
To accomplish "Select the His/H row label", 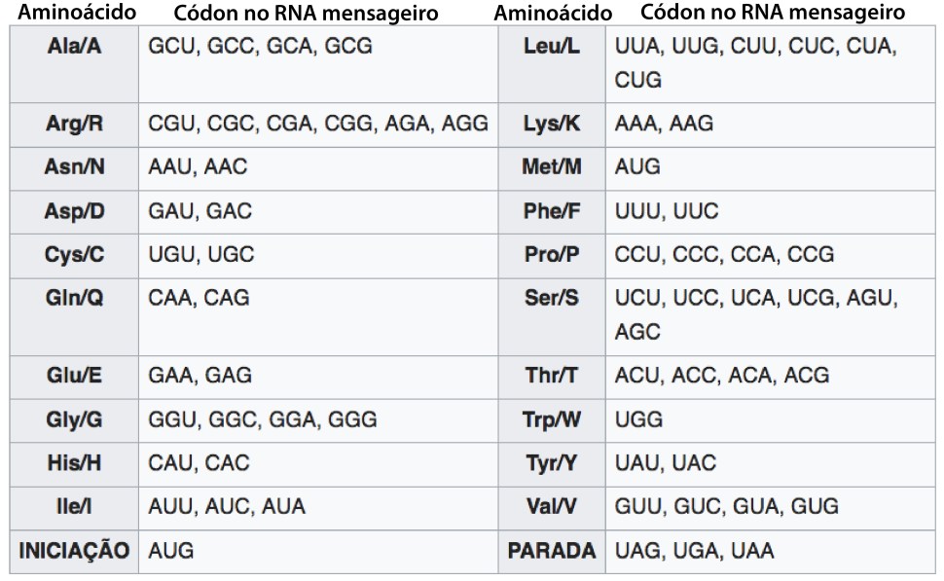I will click(x=74, y=463).
